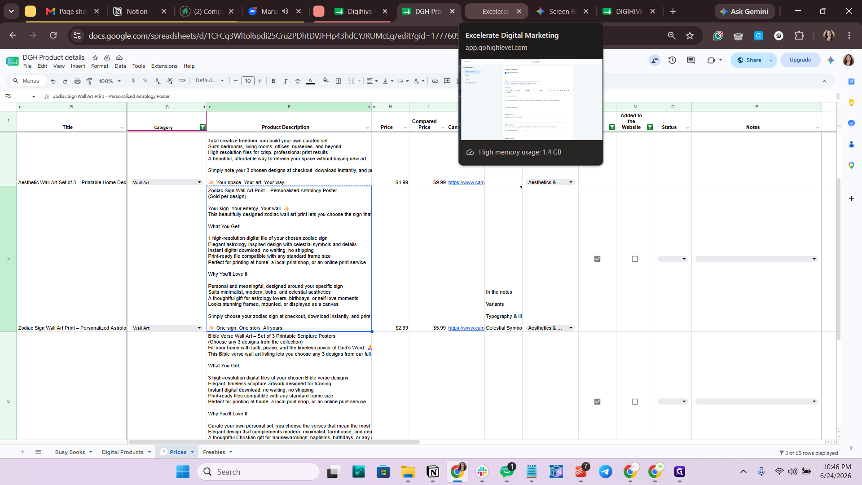Open the fill color picker
Screen dimensions: 862x485
click(326, 81)
